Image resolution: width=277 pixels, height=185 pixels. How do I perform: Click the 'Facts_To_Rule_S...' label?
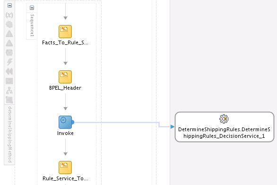point(65,42)
